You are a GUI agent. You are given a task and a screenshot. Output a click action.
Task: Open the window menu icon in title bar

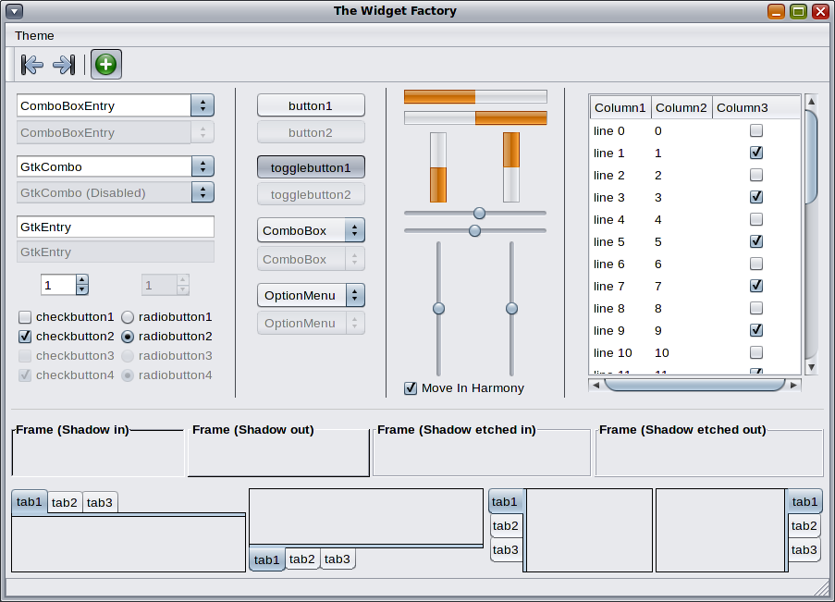(14, 11)
